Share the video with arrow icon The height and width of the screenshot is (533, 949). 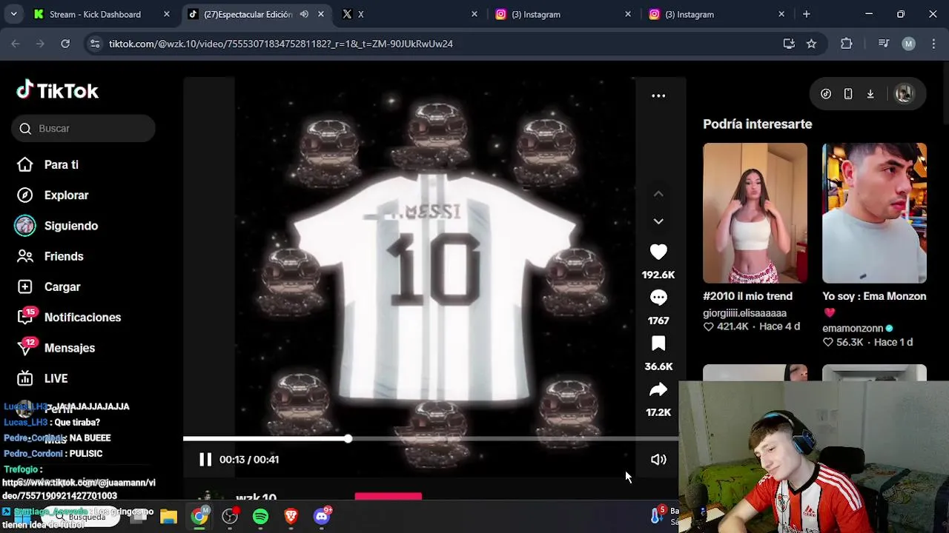658,389
